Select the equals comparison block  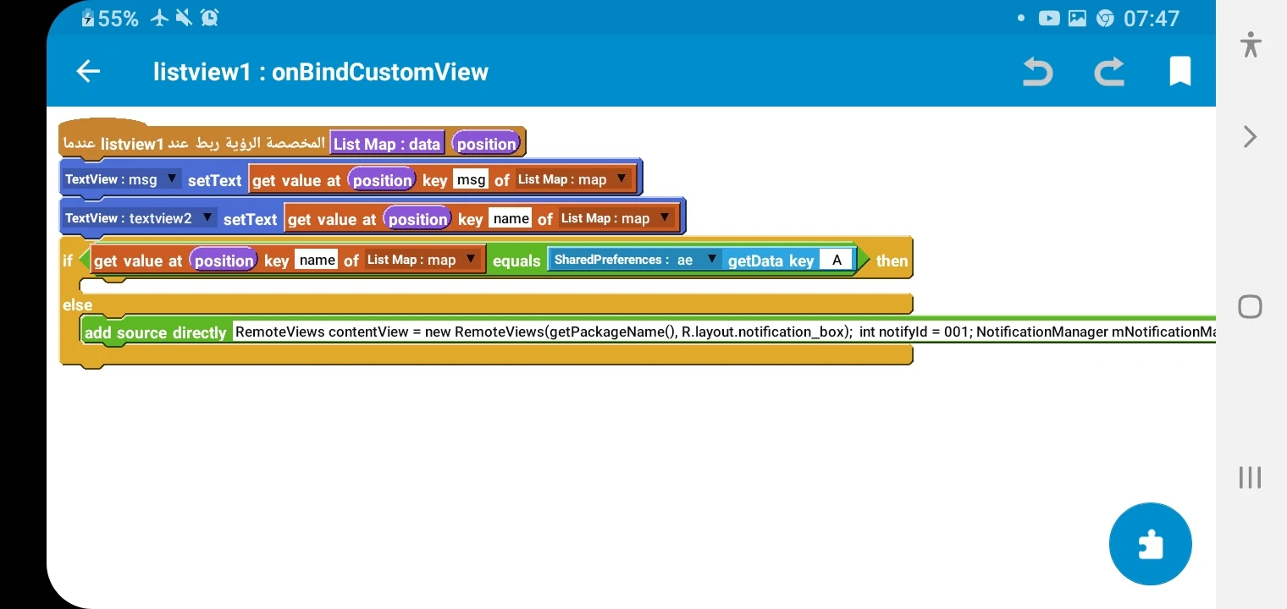[516, 261]
